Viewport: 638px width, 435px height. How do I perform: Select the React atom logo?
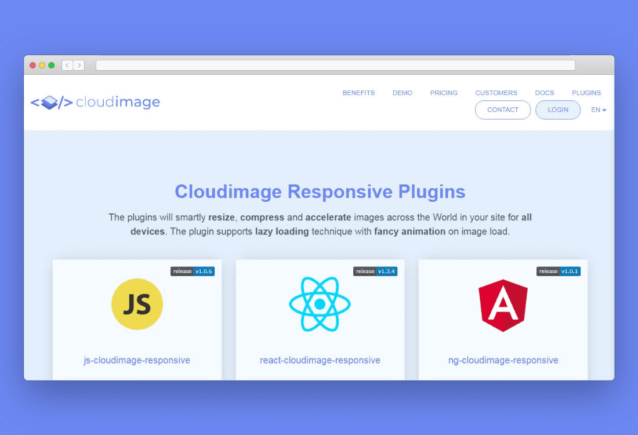point(320,304)
